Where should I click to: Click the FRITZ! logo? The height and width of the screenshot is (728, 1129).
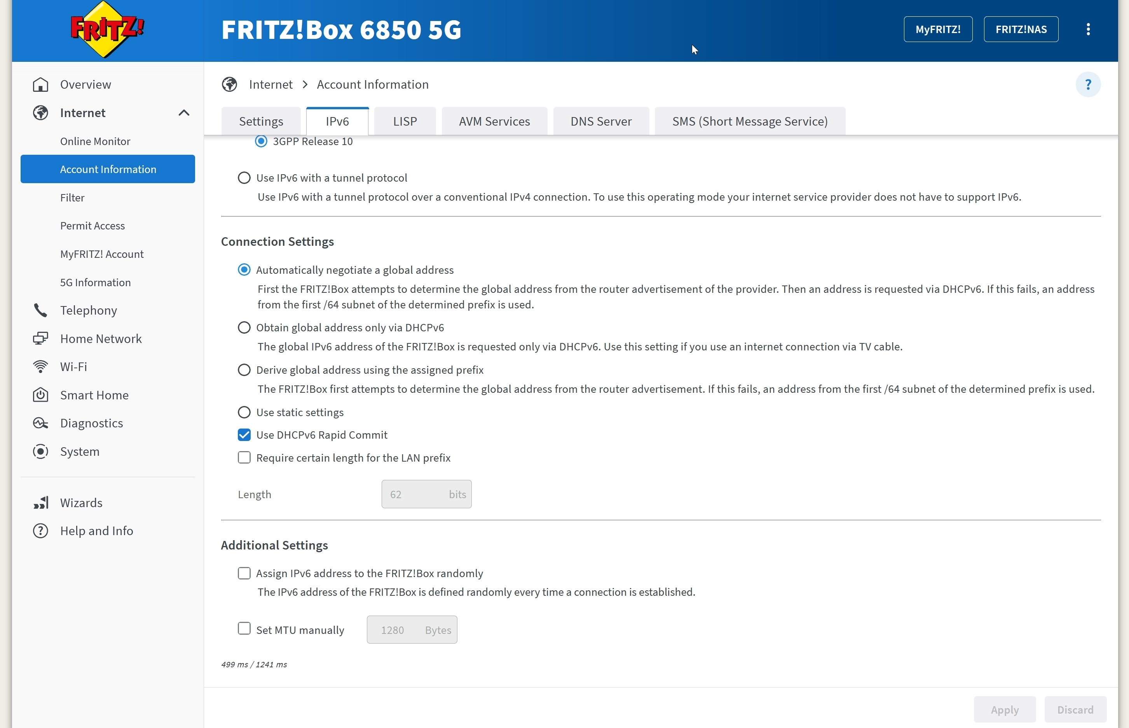click(x=108, y=29)
